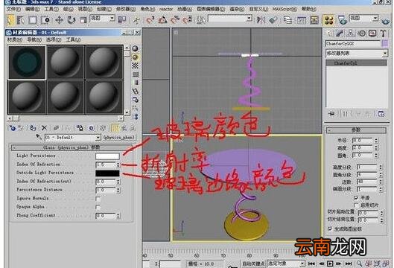Open the Layer Manager icon
This screenshot has height=268, width=394.
click(x=287, y=19)
